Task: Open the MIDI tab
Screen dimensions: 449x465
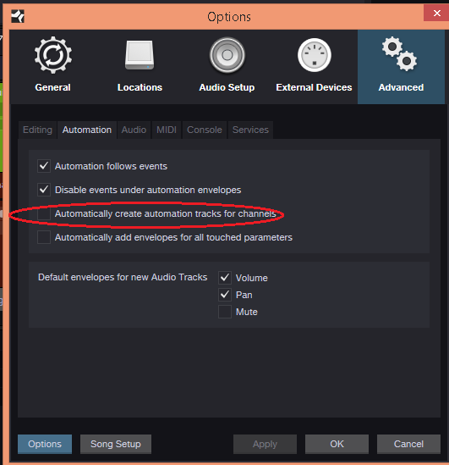Action: pyautogui.click(x=167, y=130)
